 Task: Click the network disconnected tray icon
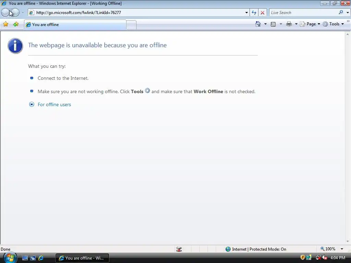(x=318, y=258)
